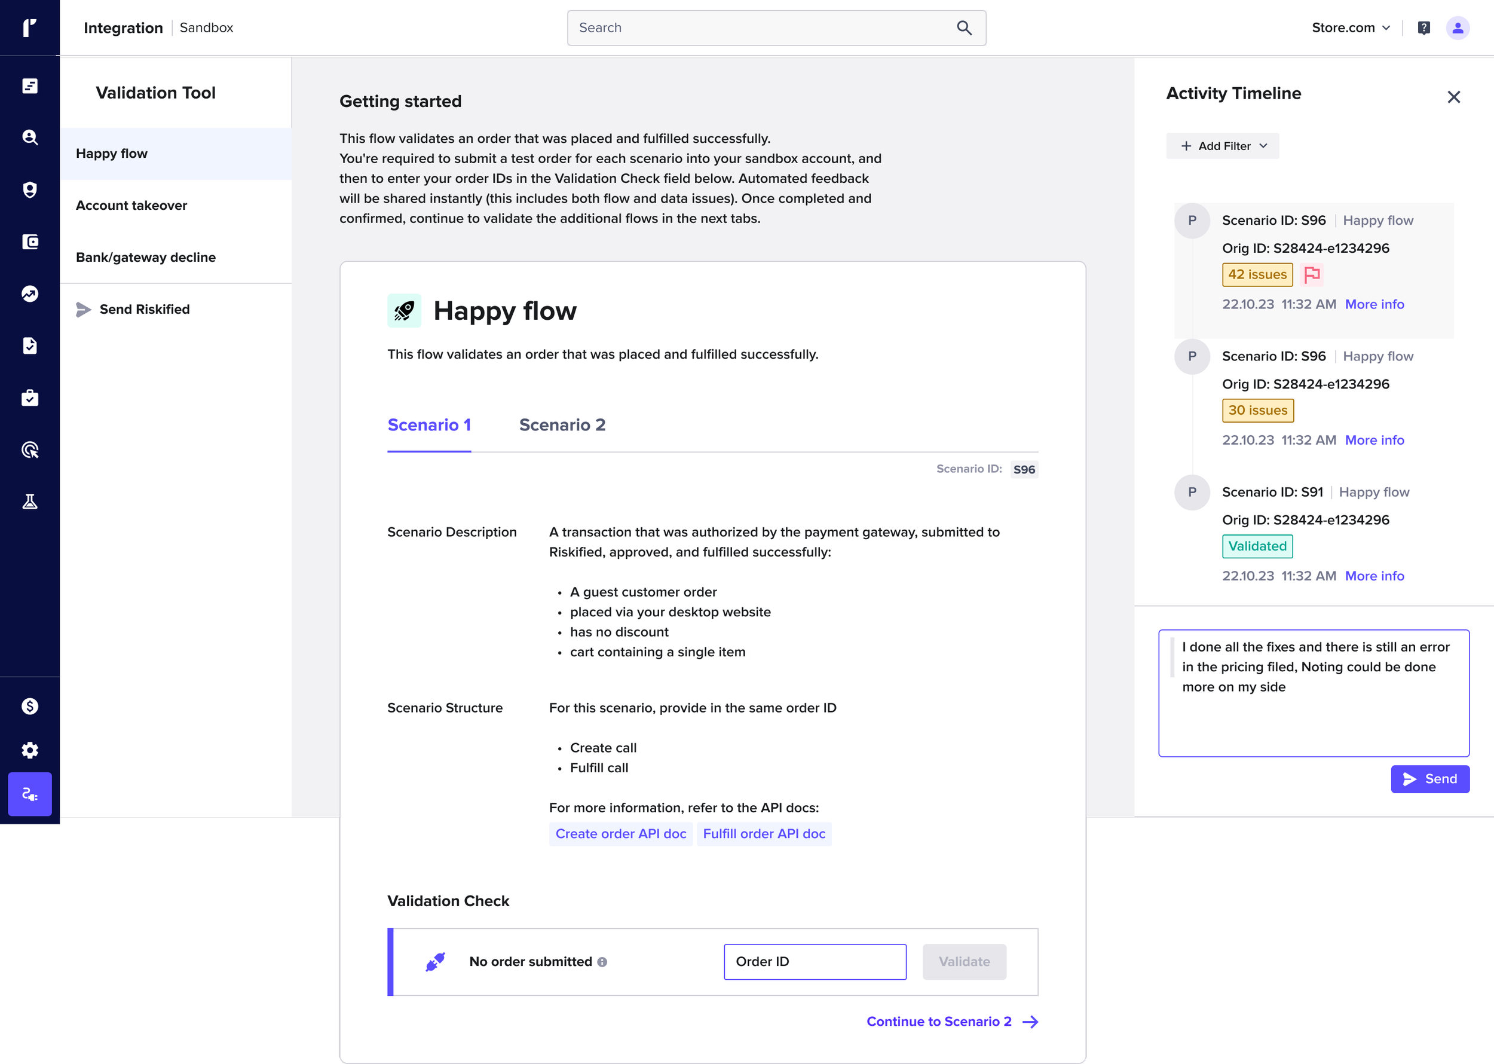Click the lab flask sidebar icon
The image size is (1494, 1064).
point(29,502)
